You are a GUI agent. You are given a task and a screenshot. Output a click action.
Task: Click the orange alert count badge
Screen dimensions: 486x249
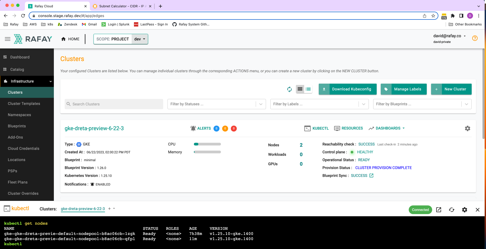[225, 129]
